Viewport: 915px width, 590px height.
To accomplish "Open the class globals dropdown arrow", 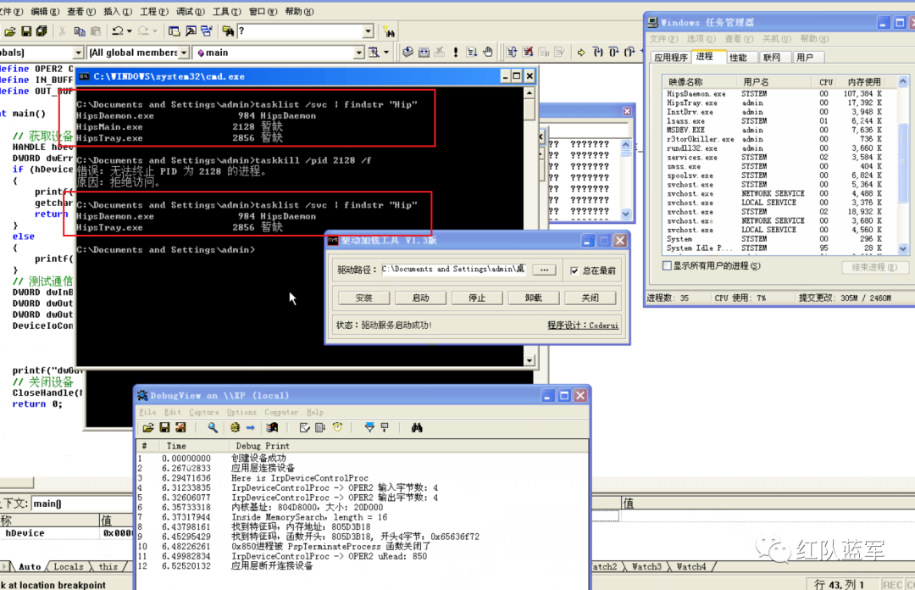I will (x=78, y=53).
